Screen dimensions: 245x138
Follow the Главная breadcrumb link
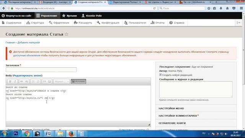(10, 43)
